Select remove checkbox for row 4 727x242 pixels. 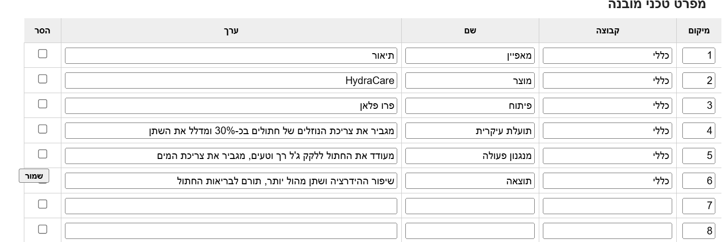(x=43, y=129)
